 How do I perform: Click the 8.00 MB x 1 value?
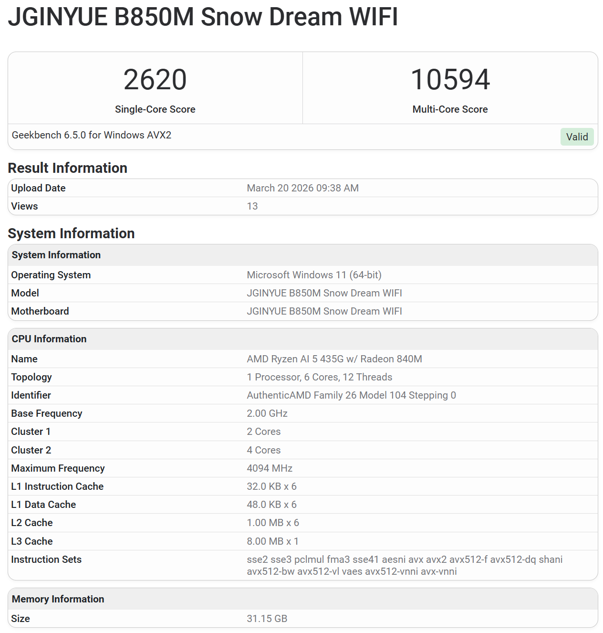(x=272, y=541)
